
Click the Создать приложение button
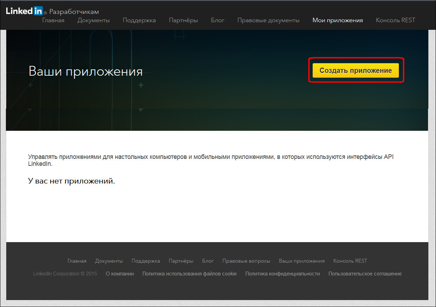(x=356, y=70)
